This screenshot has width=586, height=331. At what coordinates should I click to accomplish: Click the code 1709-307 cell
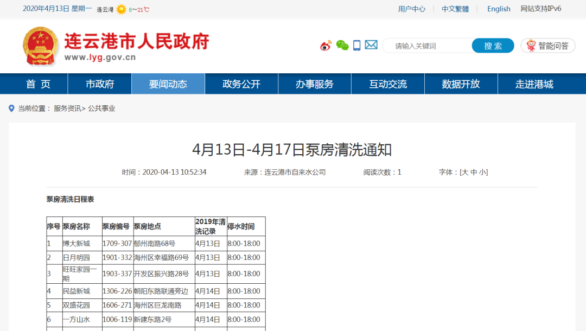(117, 244)
